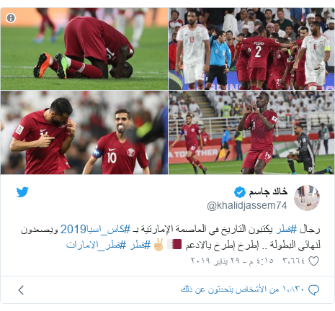Image resolution: width=335 pixels, height=311 pixels.
Task: Click the info icon on first photo
Action: point(11,18)
